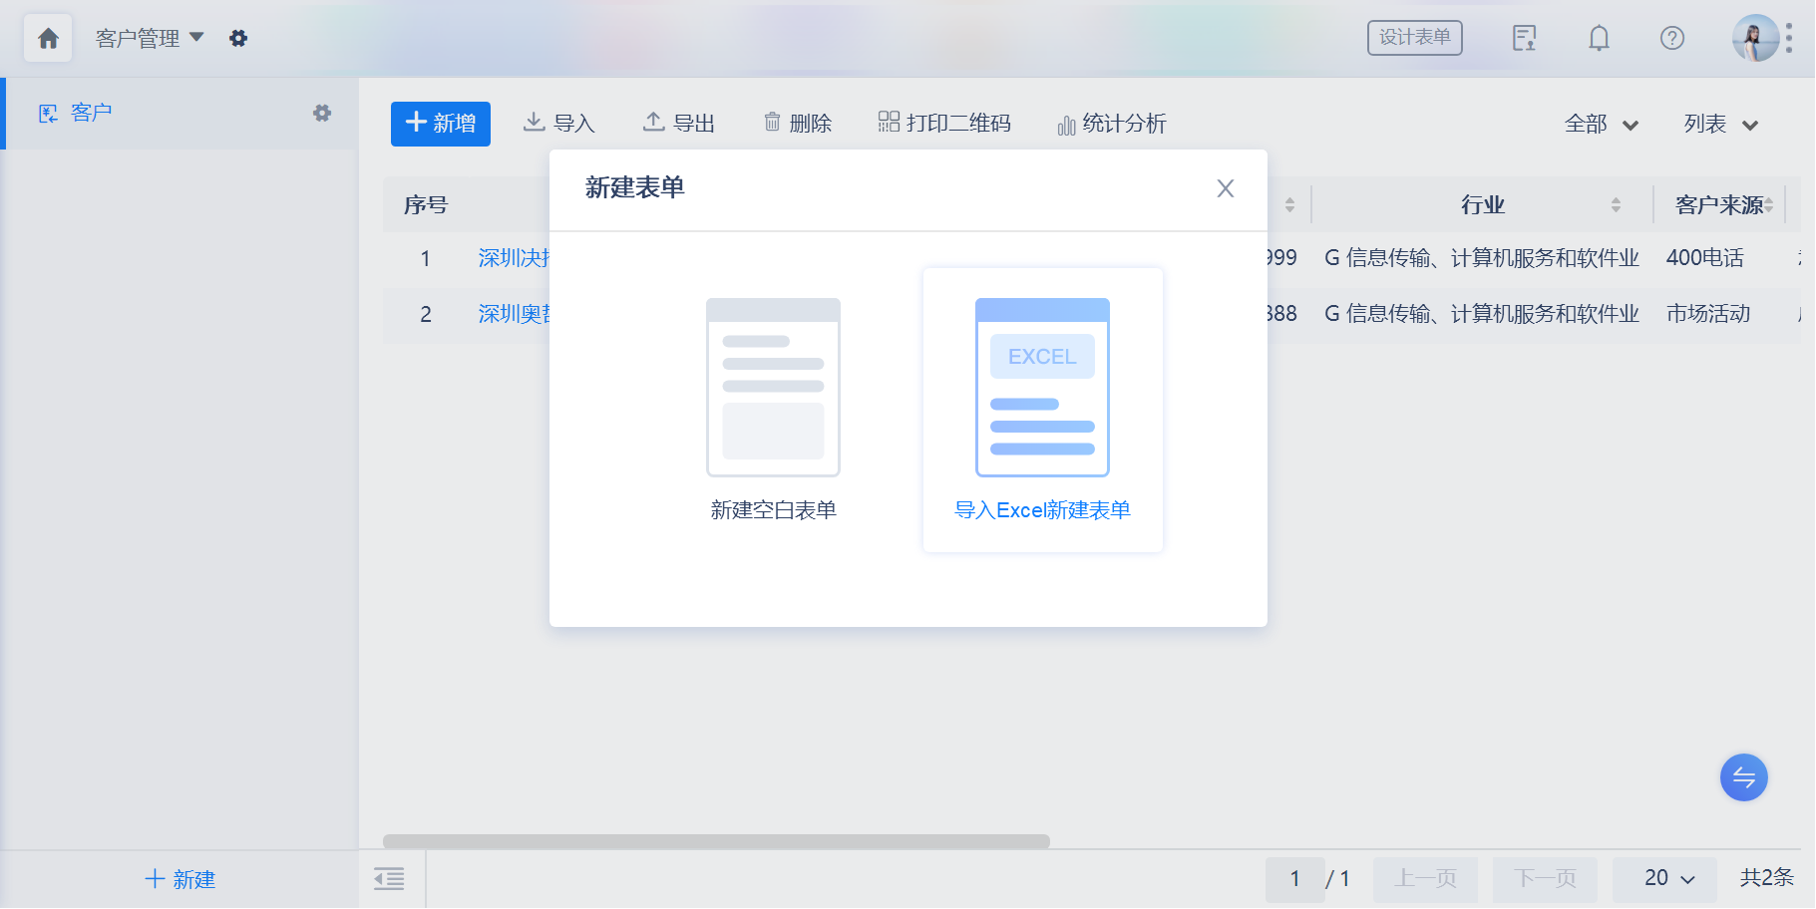This screenshot has height=909, width=1816.
Task: Expand the 全部 filter dropdown
Action: [x=1602, y=125]
